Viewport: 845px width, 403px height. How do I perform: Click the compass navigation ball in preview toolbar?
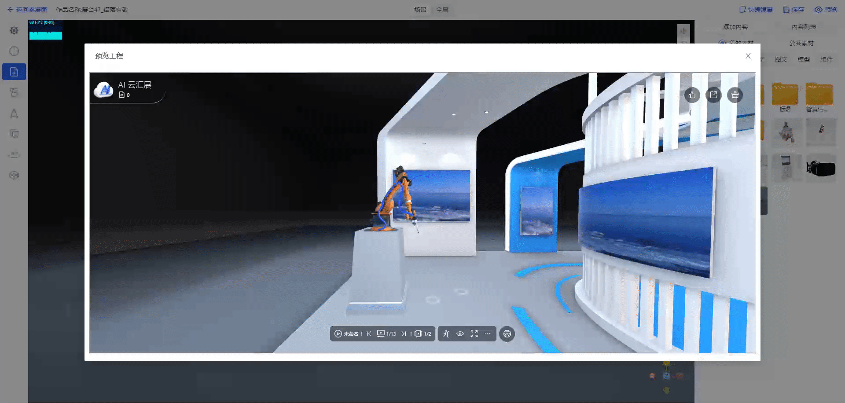(507, 333)
